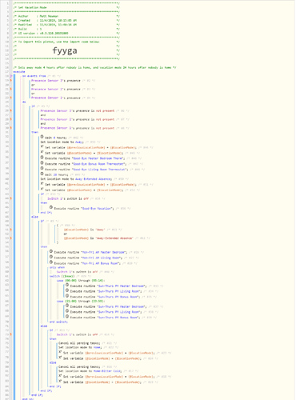Image resolution: width=296 pixels, height=400 pixels.
Task: Click the "execute" keyword
Action: [x=19, y=72]
